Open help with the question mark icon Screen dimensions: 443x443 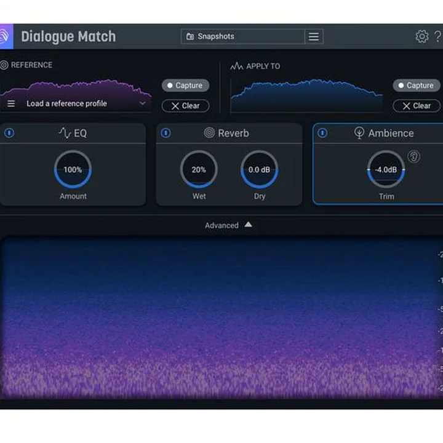click(438, 36)
